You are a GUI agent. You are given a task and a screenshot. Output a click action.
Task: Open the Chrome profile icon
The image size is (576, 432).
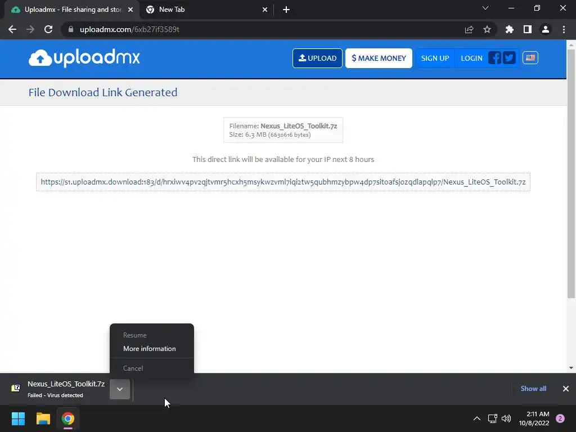coord(545,29)
